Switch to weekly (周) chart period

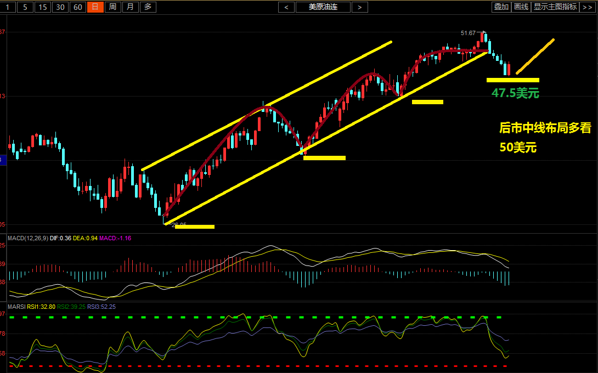tap(112, 7)
